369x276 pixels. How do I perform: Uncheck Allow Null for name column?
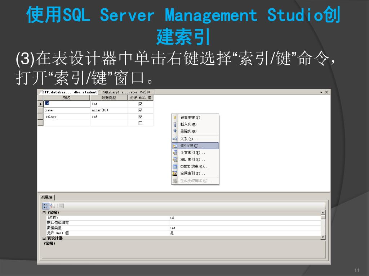[x=140, y=110]
